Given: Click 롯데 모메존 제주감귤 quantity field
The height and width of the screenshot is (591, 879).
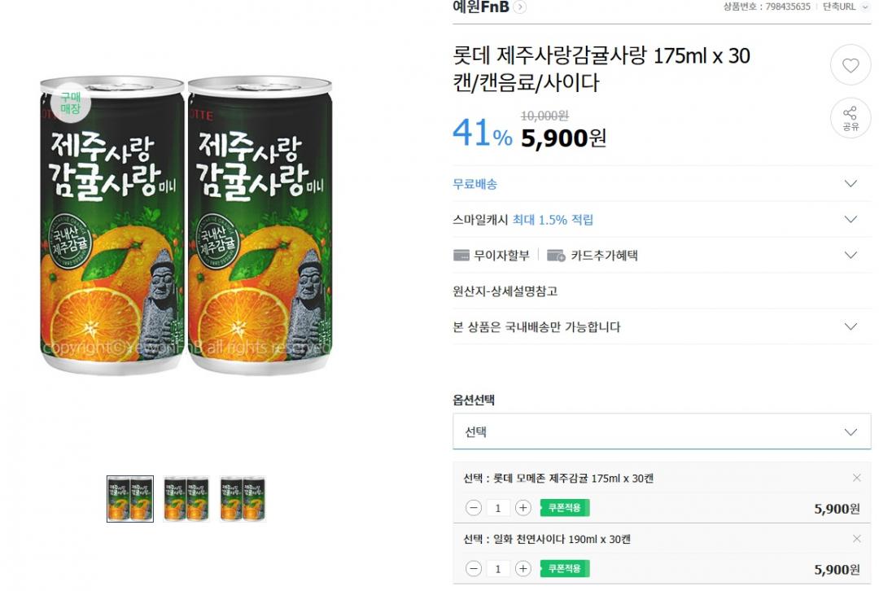Looking at the screenshot, I should tap(498, 508).
